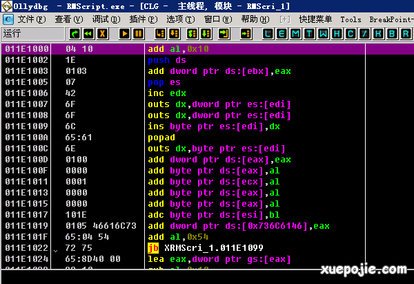Click the Pause execution toolbar icon
The height and width of the screenshot is (284, 414).
(139, 34)
